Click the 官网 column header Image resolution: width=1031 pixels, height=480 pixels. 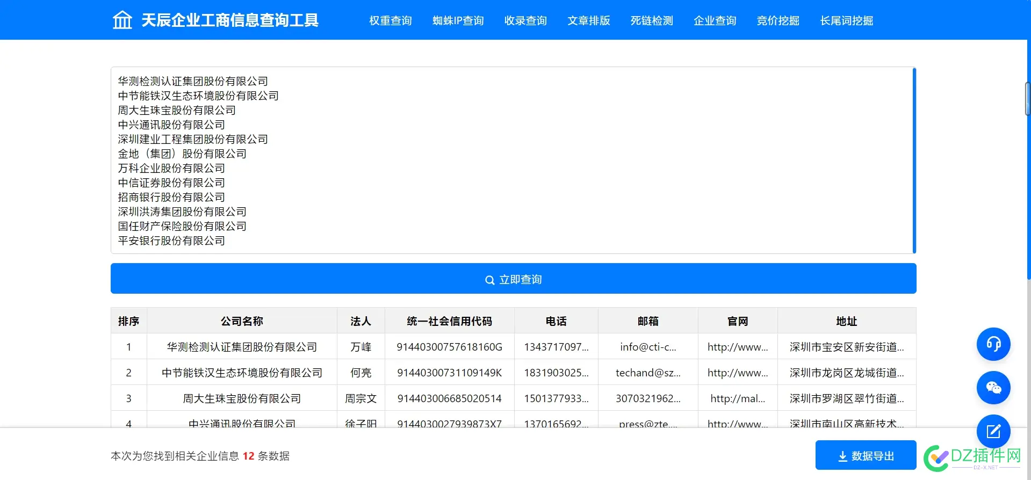pyautogui.click(x=738, y=321)
